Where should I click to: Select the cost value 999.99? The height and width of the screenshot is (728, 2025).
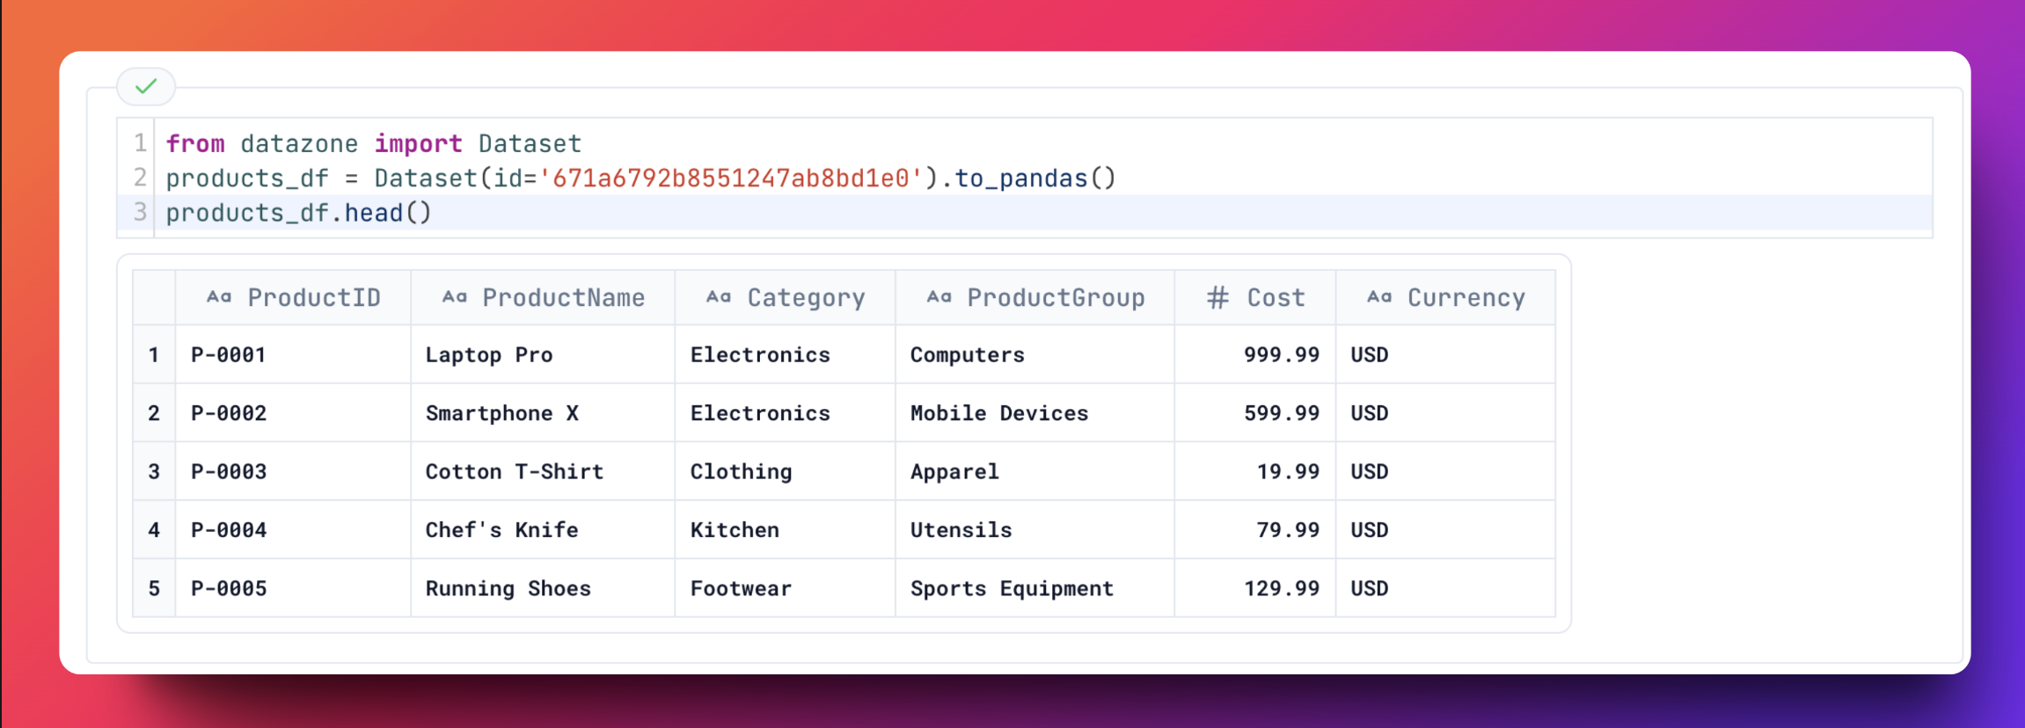click(1255, 354)
